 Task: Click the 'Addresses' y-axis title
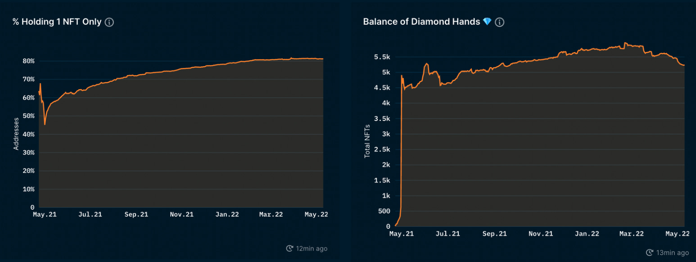(x=16, y=134)
